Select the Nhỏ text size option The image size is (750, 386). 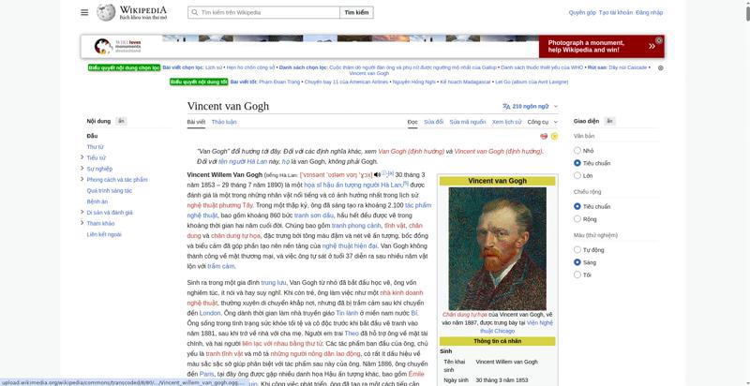[x=577, y=151]
